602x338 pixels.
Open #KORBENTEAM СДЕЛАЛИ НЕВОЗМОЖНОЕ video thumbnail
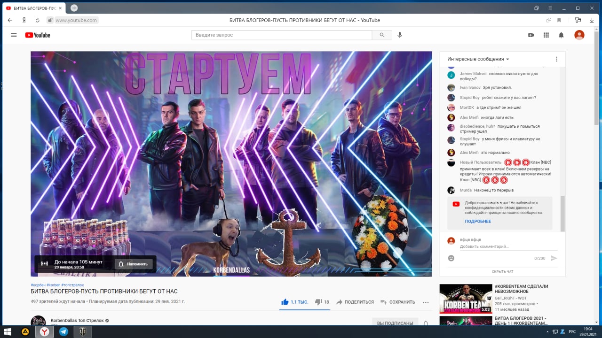pyautogui.click(x=466, y=299)
